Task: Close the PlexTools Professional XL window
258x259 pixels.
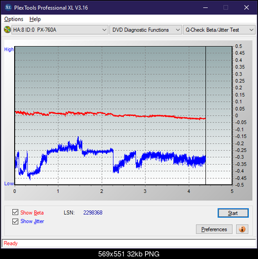Action: (246, 8)
